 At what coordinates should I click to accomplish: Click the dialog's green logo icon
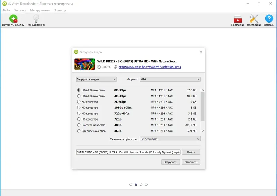(x=76, y=52)
